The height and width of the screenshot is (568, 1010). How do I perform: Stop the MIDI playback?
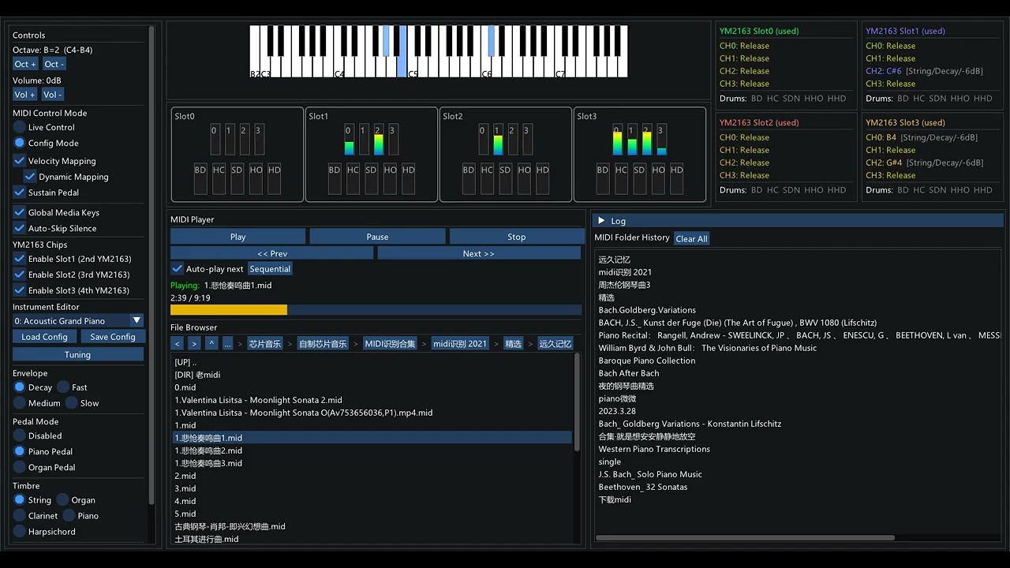(x=517, y=237)
